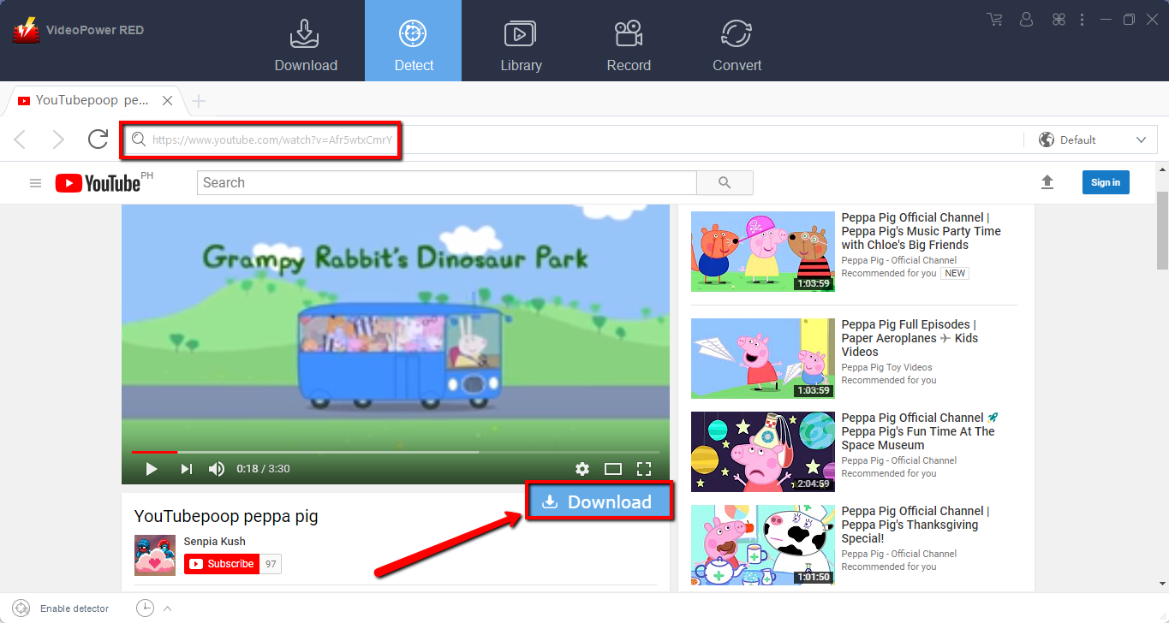This screenshot has width=1169, height=623.
Task: Open the shopping cart store
Action: pyautogui.click(x=994, y=19)
